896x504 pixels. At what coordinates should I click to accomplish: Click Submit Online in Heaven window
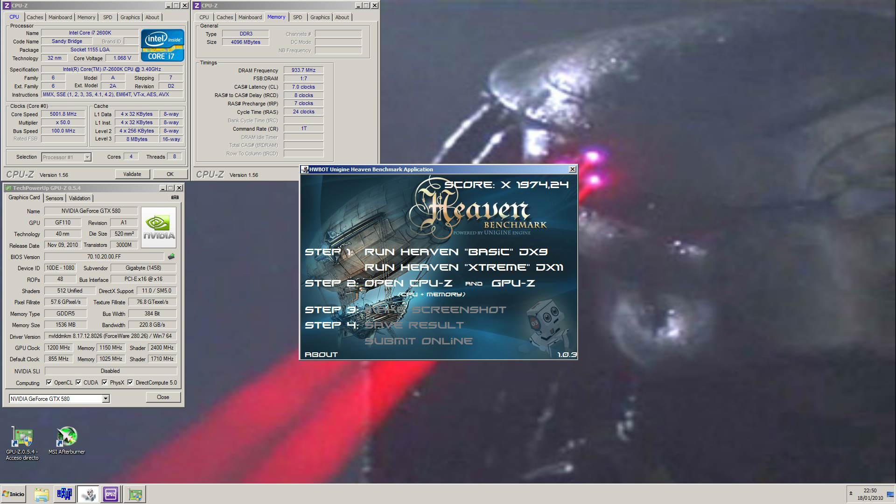[x=418, y=341]
